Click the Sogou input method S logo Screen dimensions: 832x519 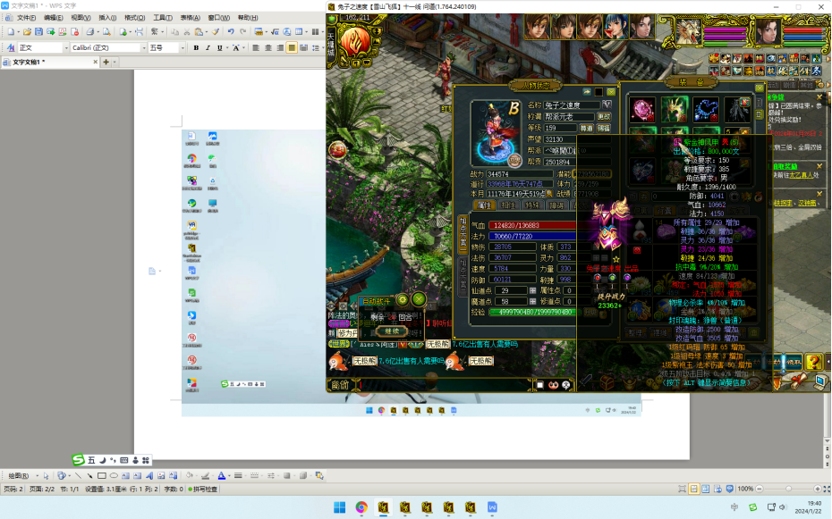tap(79, 460)
